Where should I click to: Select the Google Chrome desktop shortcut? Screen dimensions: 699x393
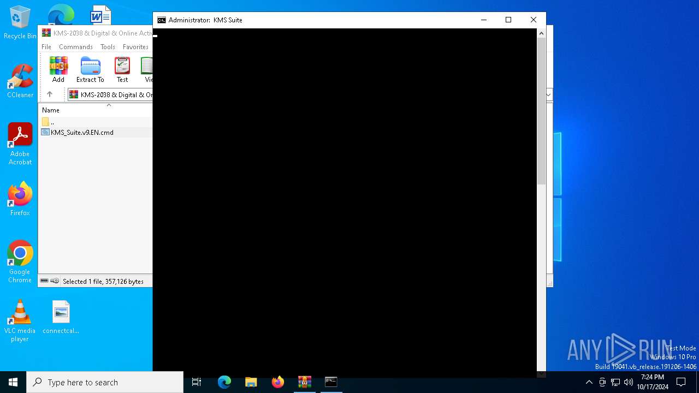(20, 262)
